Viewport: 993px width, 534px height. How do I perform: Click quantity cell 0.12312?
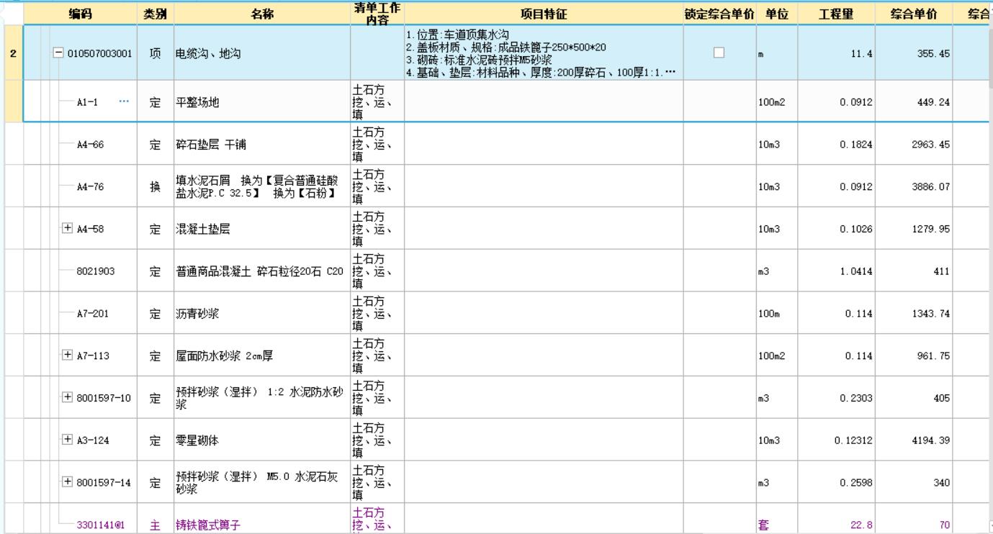pyautogui.click(x=837, y=440)
